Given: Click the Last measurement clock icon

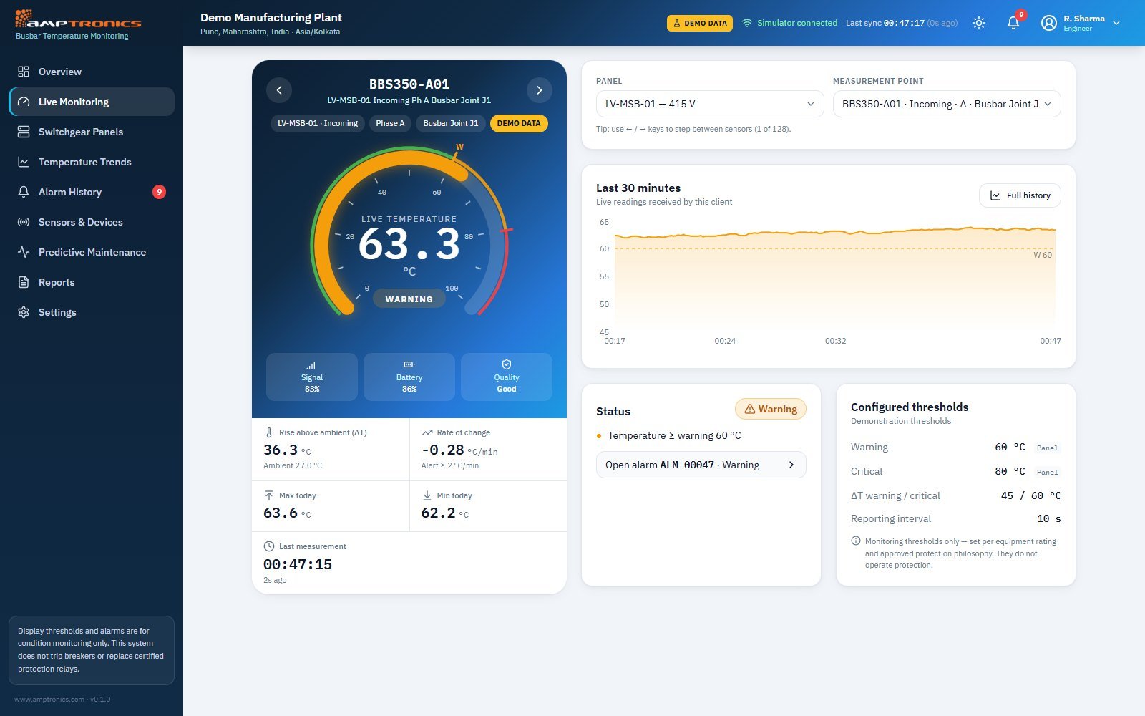Looking at the screenshot, I should point(269,546).
